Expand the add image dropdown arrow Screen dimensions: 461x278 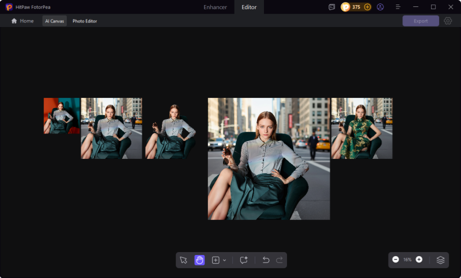pyautogui.click(x=224, y=261)
